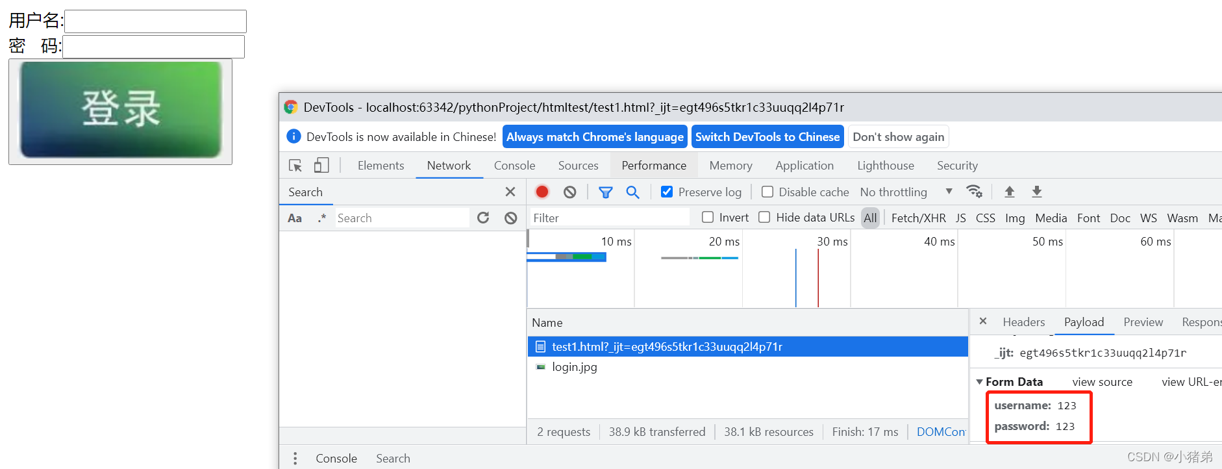Click the login.jpg image file icon
This screenshot has width=1222, height=469.
point(541,367)
